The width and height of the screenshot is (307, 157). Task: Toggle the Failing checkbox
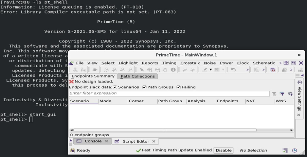179,87
